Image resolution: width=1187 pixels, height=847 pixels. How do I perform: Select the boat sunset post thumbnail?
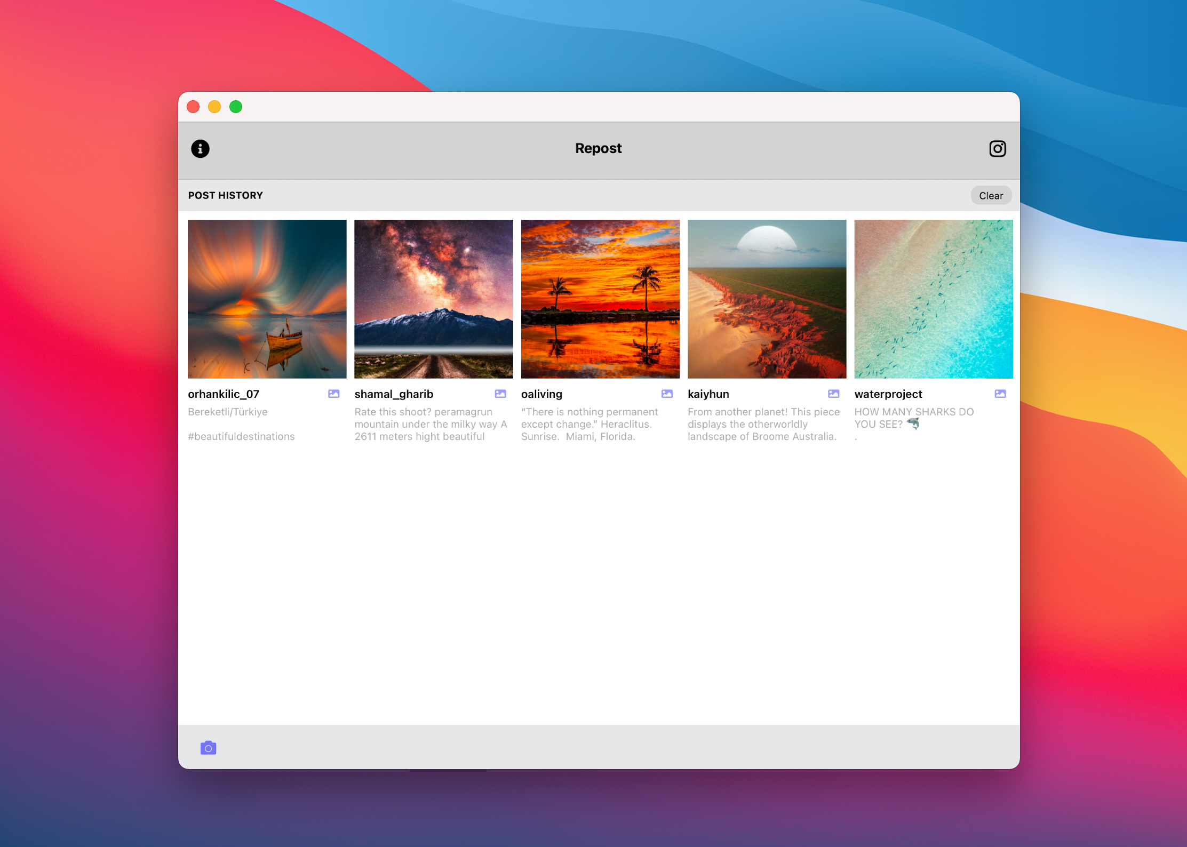pyautogui.click(x=267, y=299)
